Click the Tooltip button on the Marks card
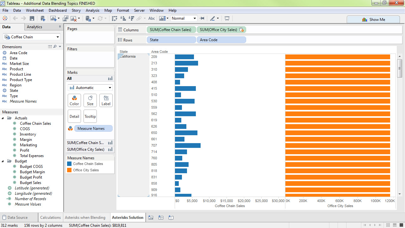Image resolution: width=405 pixels, height=228 pixels. coord(90,116)
